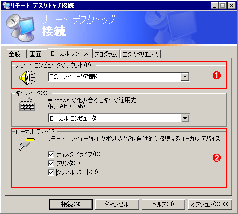Open the エクスペリエンス tab
This screenshot has width=238, height=214.
point(141,54)
